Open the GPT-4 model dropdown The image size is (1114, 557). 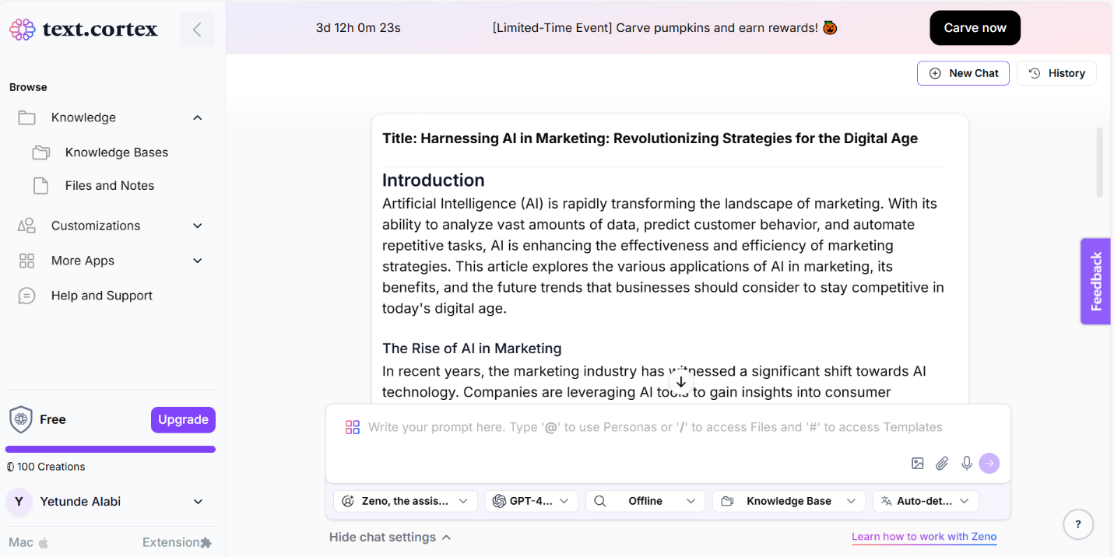point(531,502)
